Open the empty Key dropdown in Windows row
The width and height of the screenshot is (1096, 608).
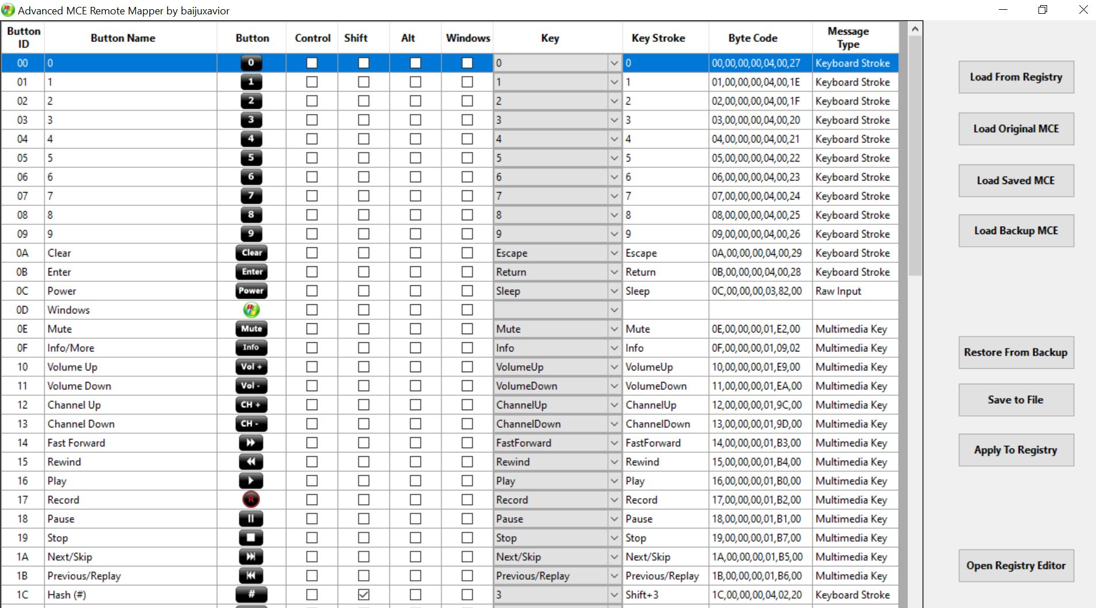pyautogui.click(x=614, y=310)
